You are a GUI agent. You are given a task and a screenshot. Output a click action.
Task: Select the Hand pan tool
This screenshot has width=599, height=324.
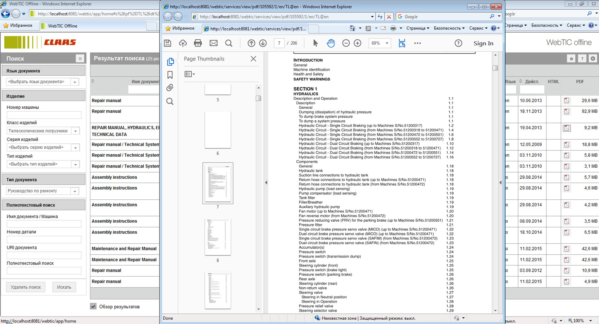(331, 43)
